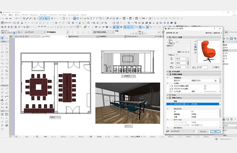
Task: Select the Marquee tool in the toolbox
Action: pyautogui.click(x=7, y=38)
